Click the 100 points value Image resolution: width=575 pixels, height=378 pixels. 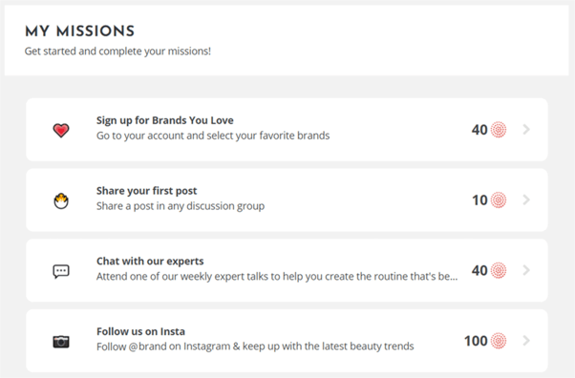476,341
